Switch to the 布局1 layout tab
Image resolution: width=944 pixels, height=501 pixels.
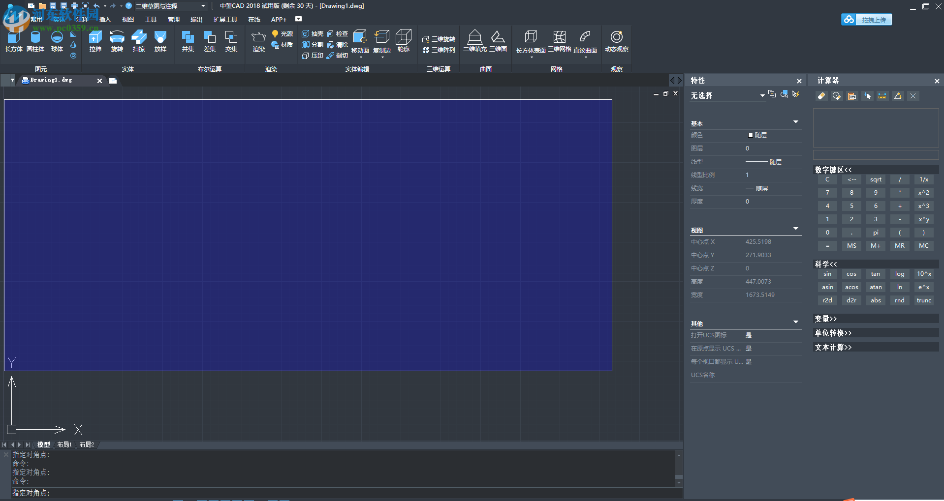64,444
